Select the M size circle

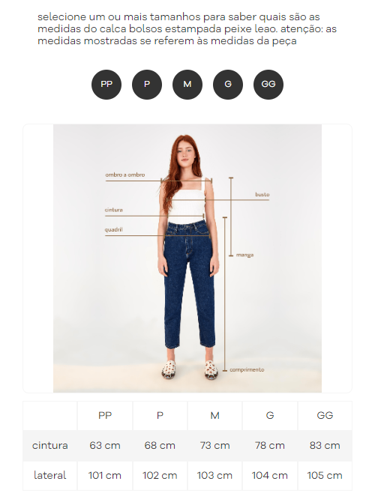click(x=187, y=85)
